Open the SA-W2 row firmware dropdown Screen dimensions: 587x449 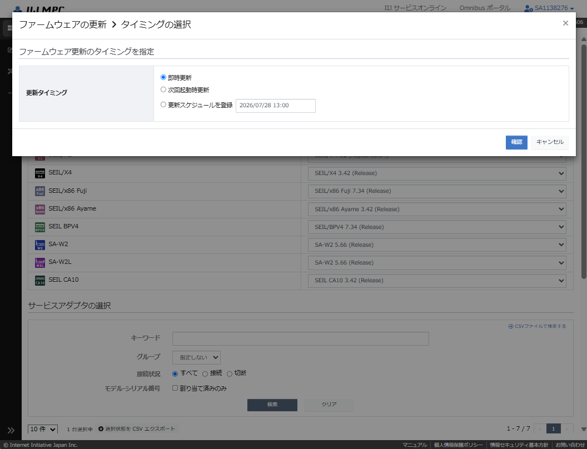click(437, 245)
